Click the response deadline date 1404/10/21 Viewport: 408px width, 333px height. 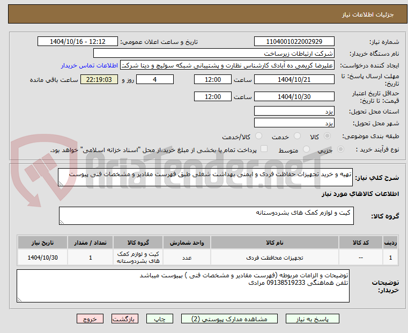(294, 79)
